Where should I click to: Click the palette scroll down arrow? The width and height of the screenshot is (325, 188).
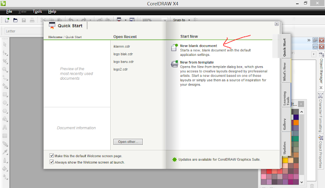pyautogui.click(x=302, y=182)
